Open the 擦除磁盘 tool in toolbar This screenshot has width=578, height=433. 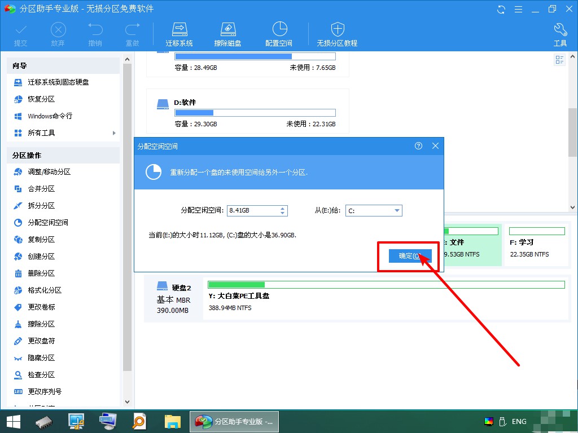pos(227,34)
